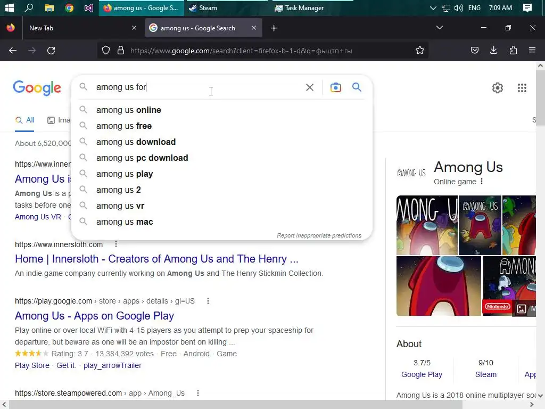The image size is (545, 409).
Task: Open the Firefox hamburger menu
Action: (532, 51)
